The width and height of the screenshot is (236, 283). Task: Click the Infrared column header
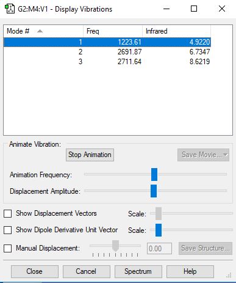pos(176,31)
